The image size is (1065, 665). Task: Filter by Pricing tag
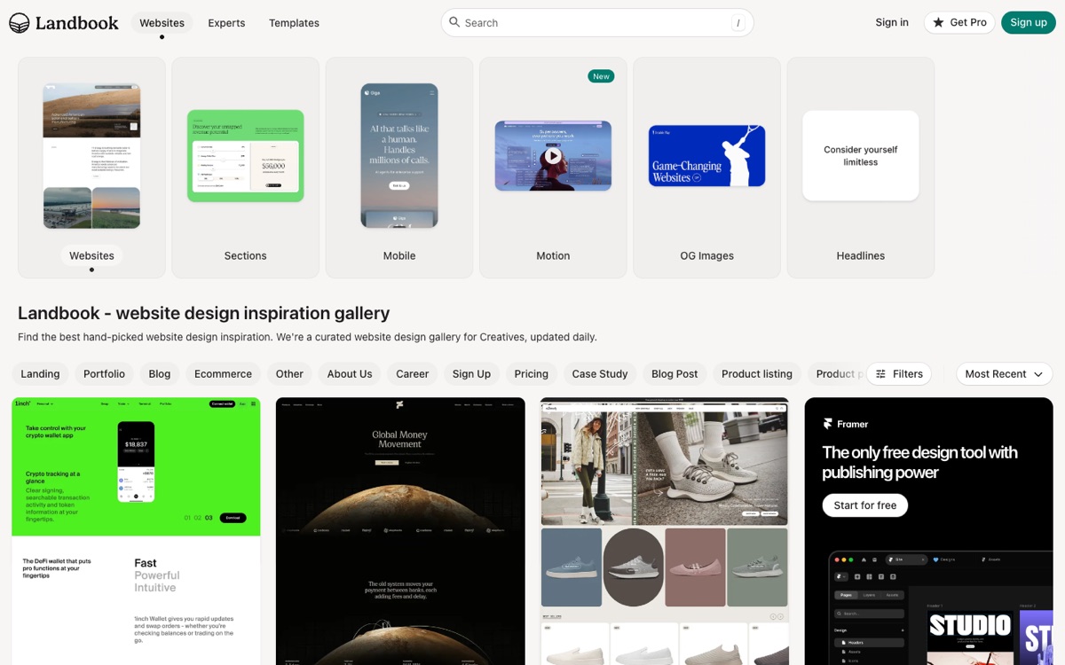click(532, 374)
